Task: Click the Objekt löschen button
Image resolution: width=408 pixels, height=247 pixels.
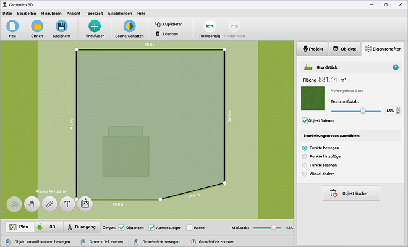Action: pyautogui.click(x=351, y=193)
